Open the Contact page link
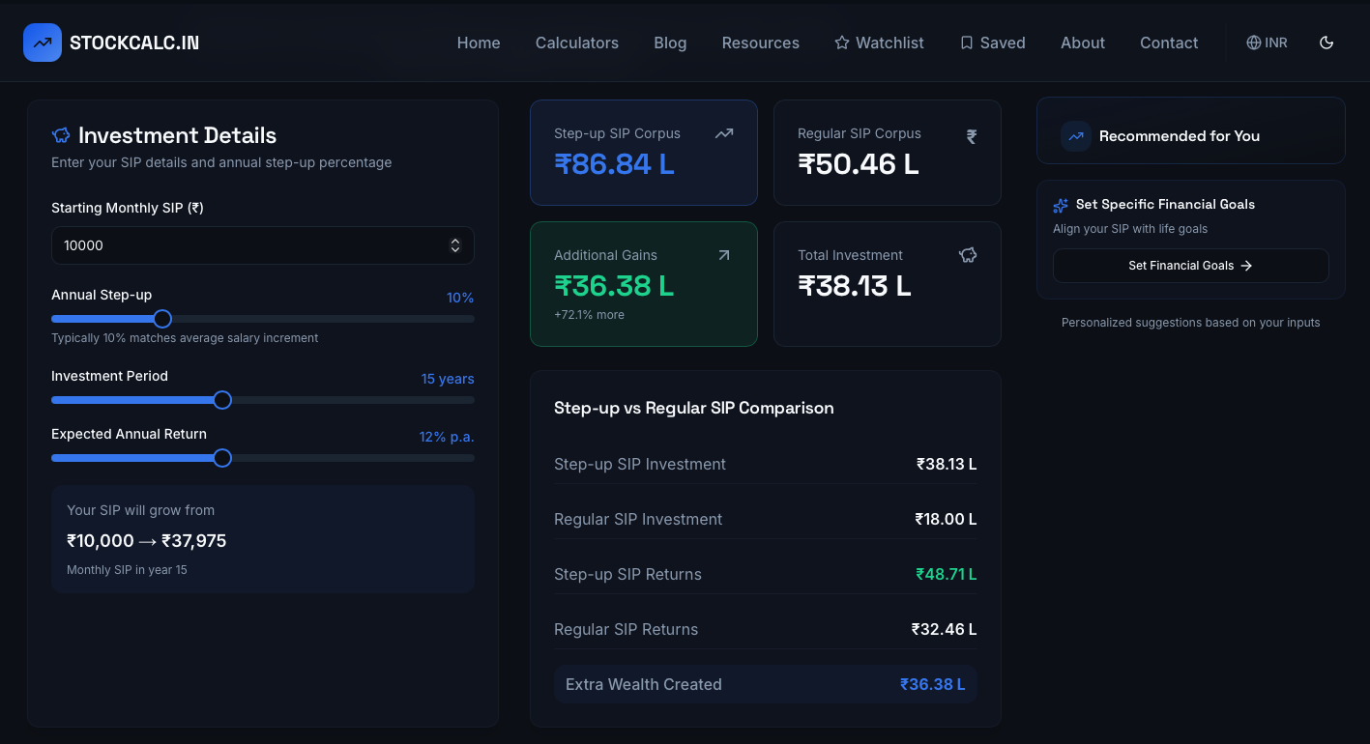This screenshot has width=1370, height=744. [x=1169, y=43]
